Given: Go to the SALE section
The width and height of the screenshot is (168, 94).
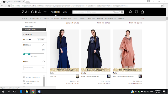Looking at the screenshot, I should point(142,19).
